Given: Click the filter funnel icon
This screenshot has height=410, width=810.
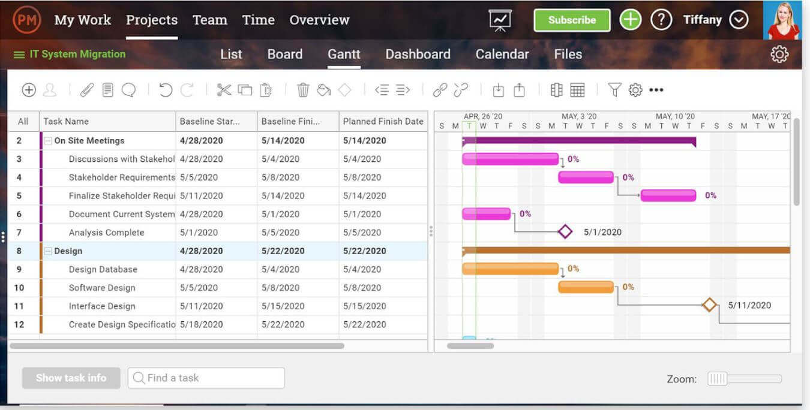Looking at the screenshot, I should click(x=614, y=90).
